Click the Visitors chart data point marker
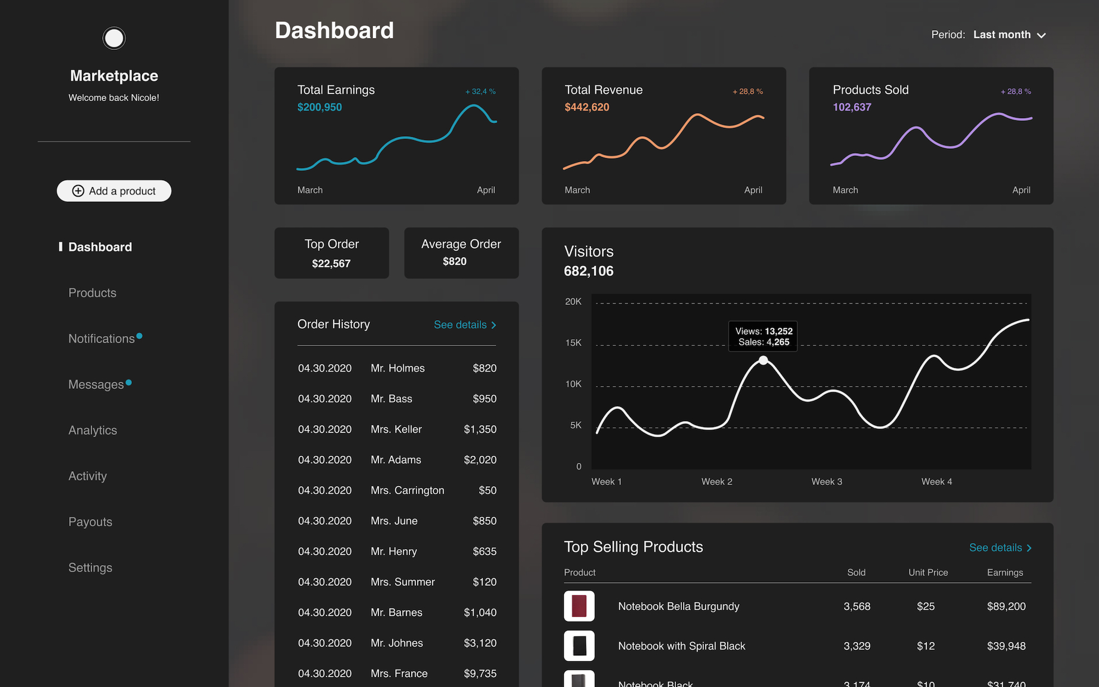Screen dimensions: 1099x687 (763, 360)
